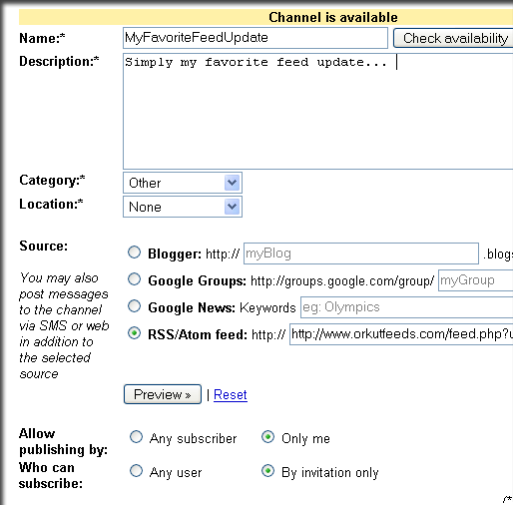Click into the Description text area
Image resolution: width=513 pixels, height=505 pixels.
tap(317, 111)
